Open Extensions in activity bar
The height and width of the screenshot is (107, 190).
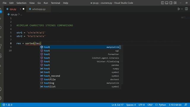(x=1, y=46)
